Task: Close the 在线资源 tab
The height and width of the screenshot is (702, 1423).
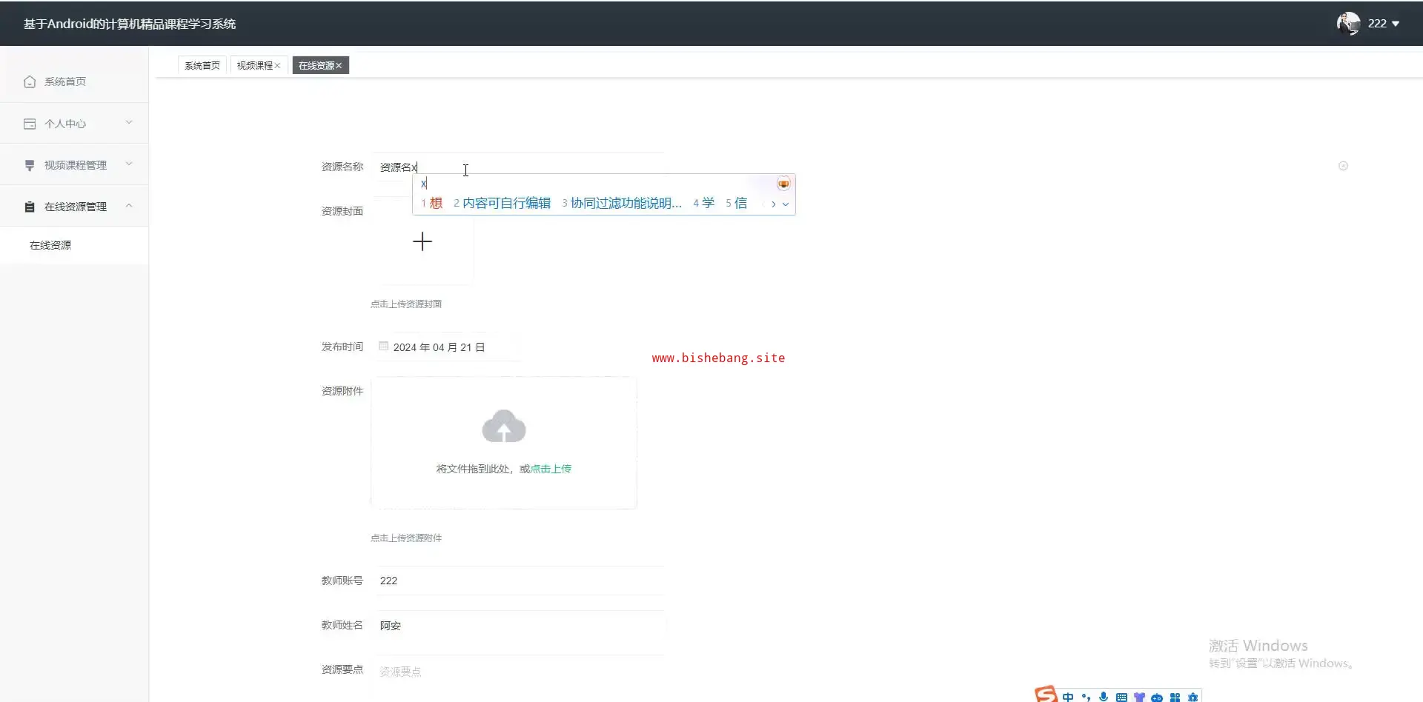Action: point(339,66)
